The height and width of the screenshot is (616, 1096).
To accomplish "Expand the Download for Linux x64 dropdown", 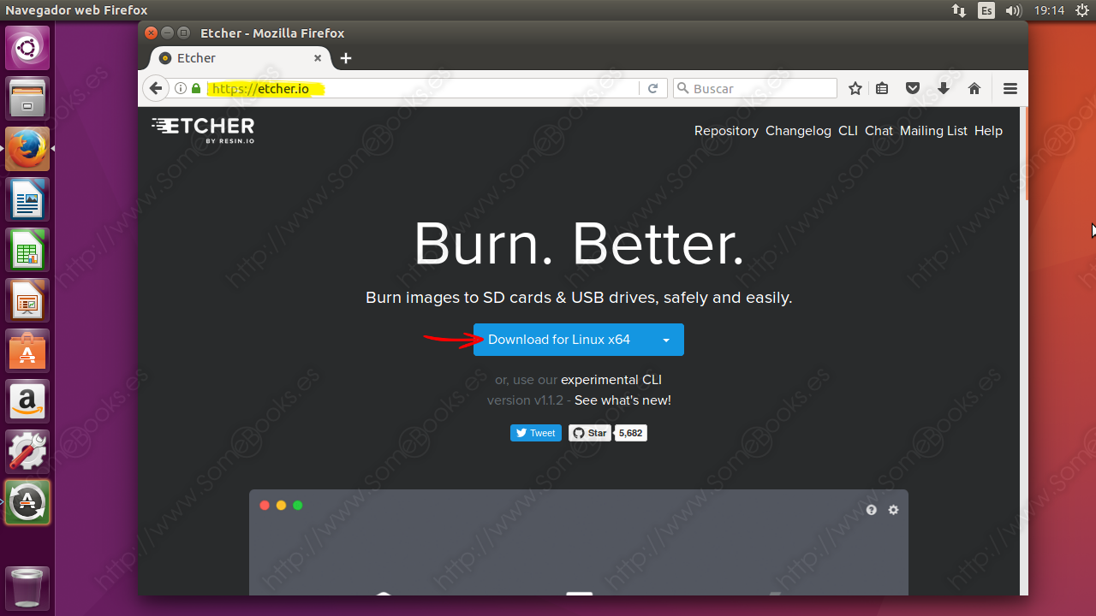I will 666,340.
